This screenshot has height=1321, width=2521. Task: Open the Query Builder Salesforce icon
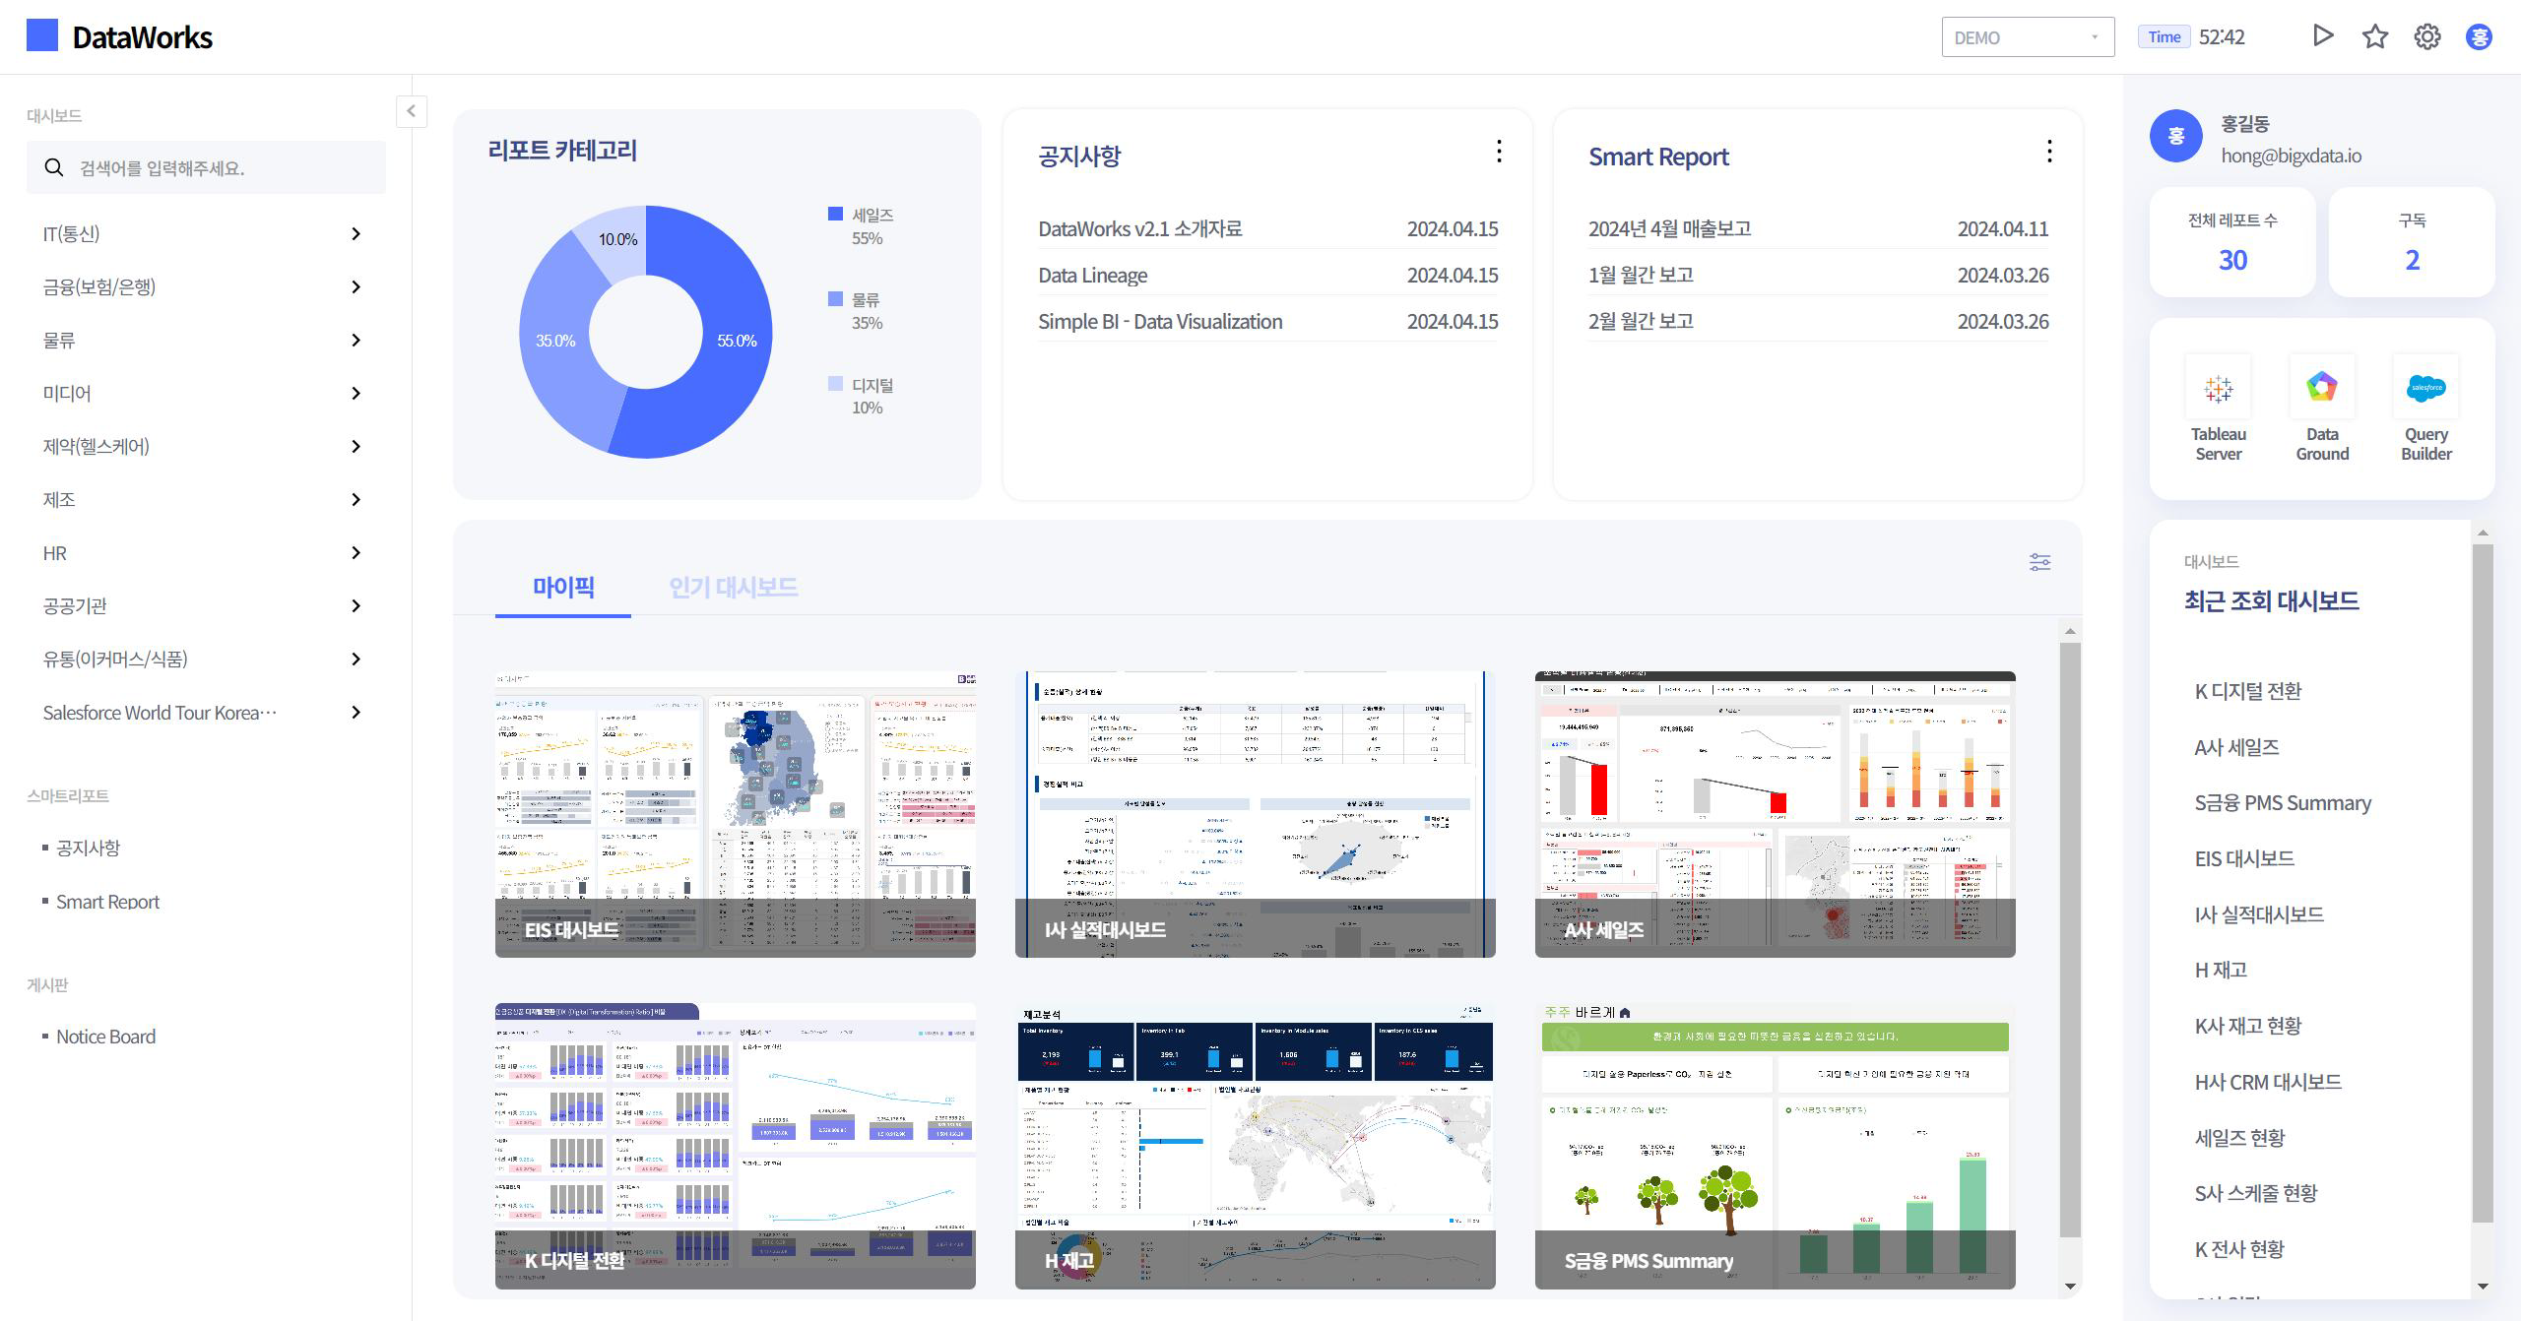(2425, 387)
